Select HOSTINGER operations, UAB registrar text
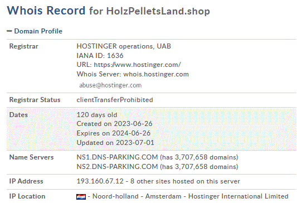This screenshot has width=297, height=203. pos(124,46)
